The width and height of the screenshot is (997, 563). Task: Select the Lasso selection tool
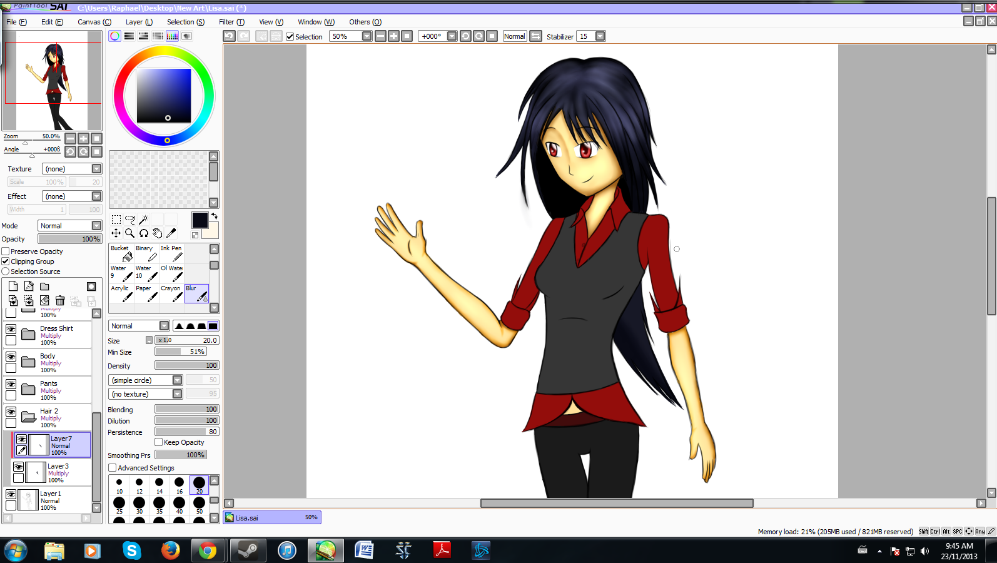[130, 220]
